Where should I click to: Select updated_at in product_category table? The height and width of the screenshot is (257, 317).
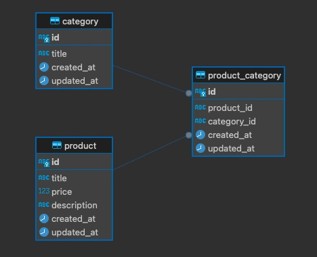click(238, 148)
